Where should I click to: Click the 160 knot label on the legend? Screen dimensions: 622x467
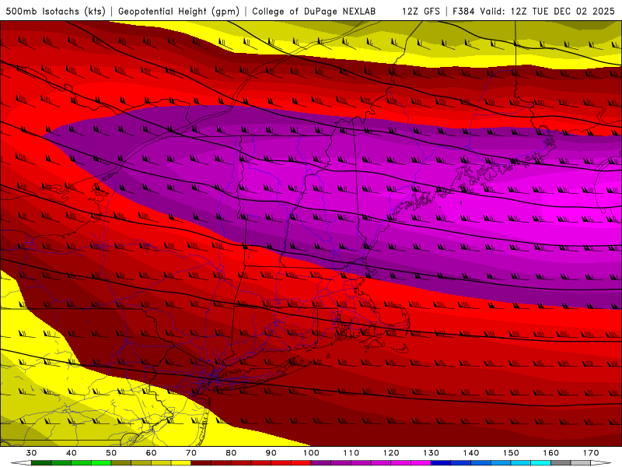tap(551, 453)
